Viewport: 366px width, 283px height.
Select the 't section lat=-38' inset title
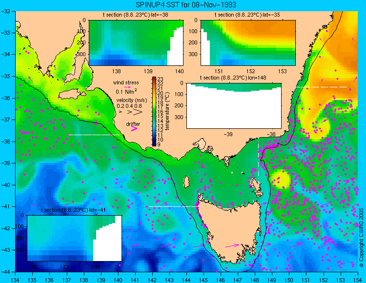click(135, 15)
